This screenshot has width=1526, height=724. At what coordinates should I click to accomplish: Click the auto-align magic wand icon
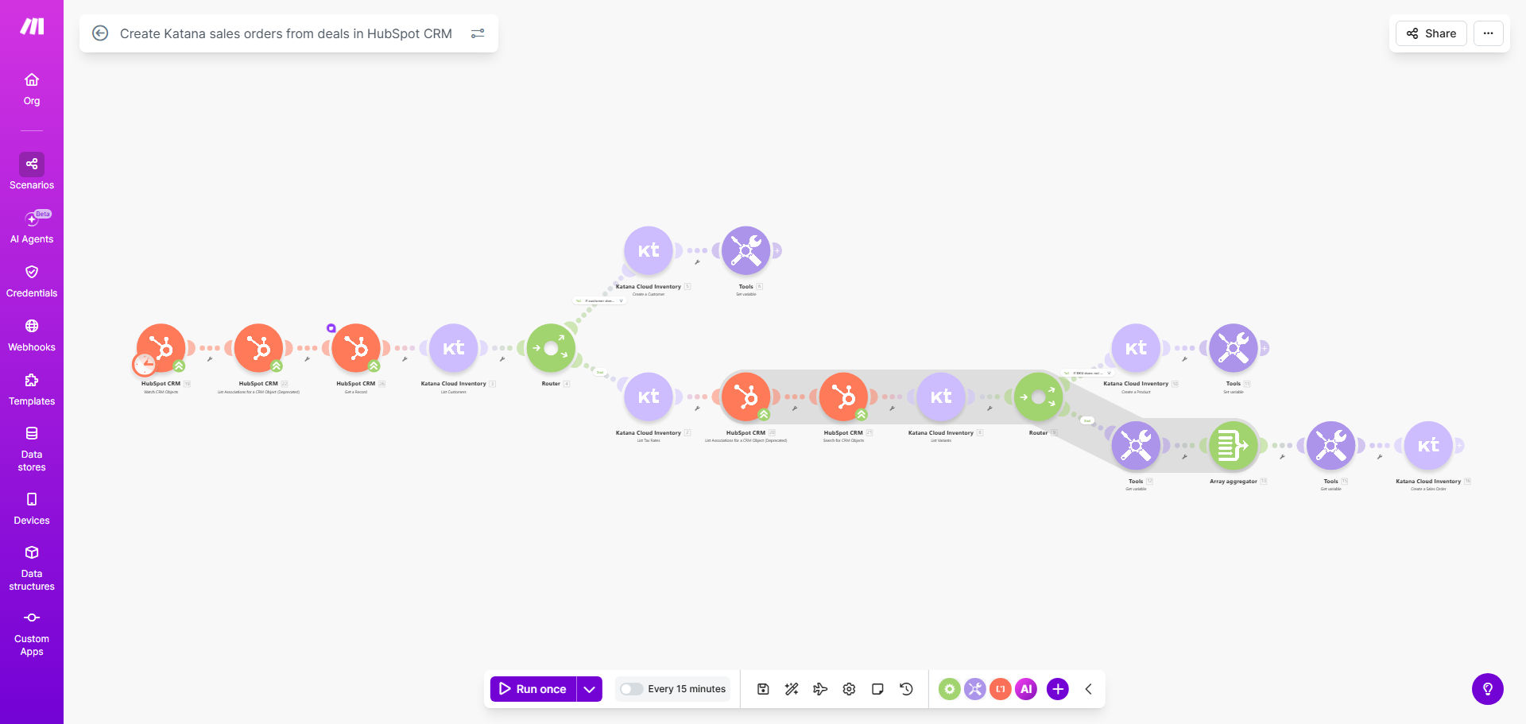click(x=792, y=689)
